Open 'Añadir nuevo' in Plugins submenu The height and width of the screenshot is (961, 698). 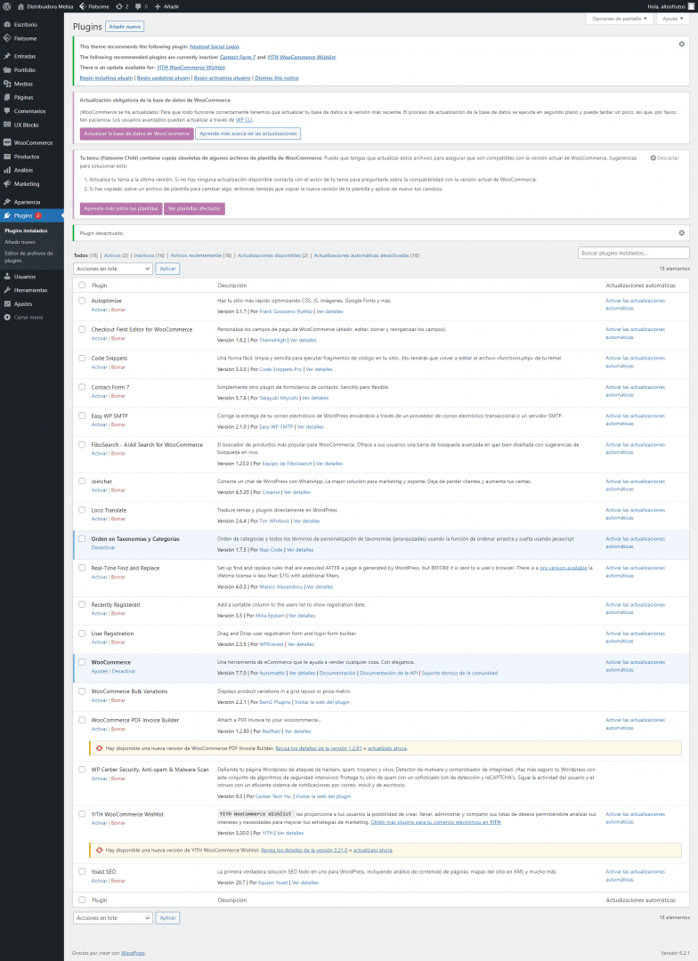pos(20,242)
